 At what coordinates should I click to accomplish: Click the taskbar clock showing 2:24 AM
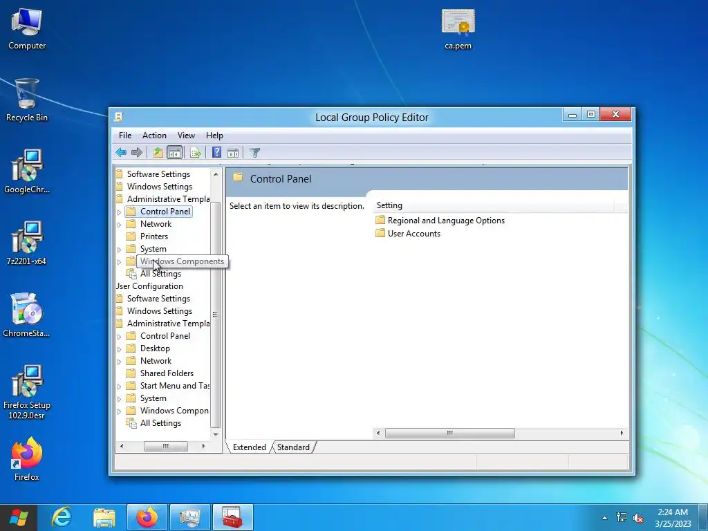pos(673,517)
